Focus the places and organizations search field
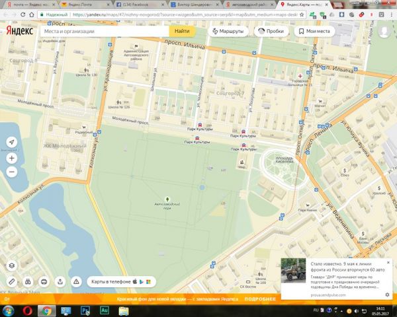This screenshot has width=397, height=317. tap(105, 31)
